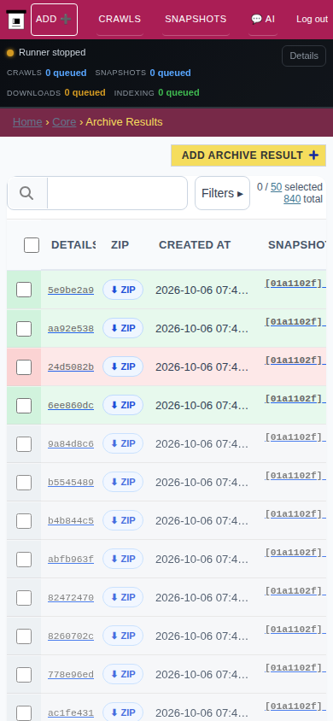Open archive result aa92e538
Viewport: 333px width, 721px height.
click(x=71, y=329)
